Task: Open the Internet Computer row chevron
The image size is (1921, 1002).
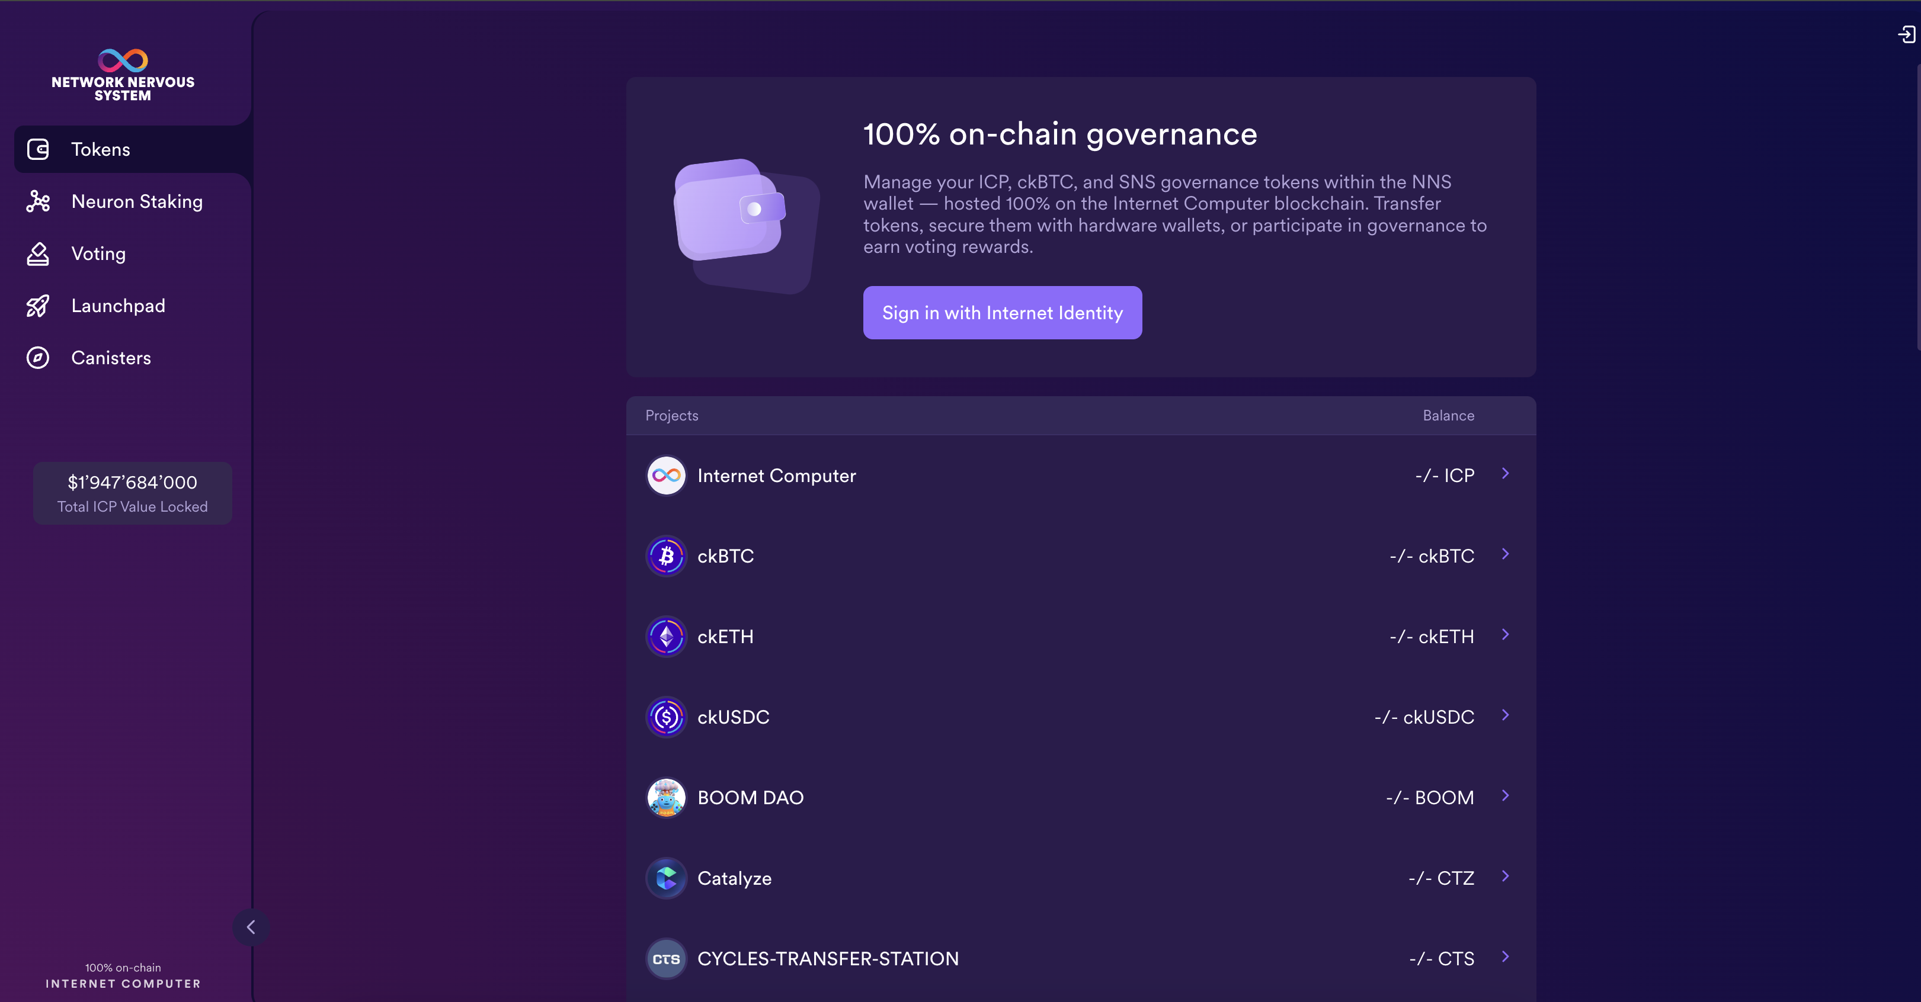Action: [x=1505, y=473]
